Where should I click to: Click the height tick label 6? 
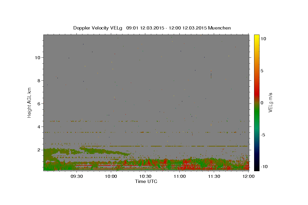[x=40, y=104]
